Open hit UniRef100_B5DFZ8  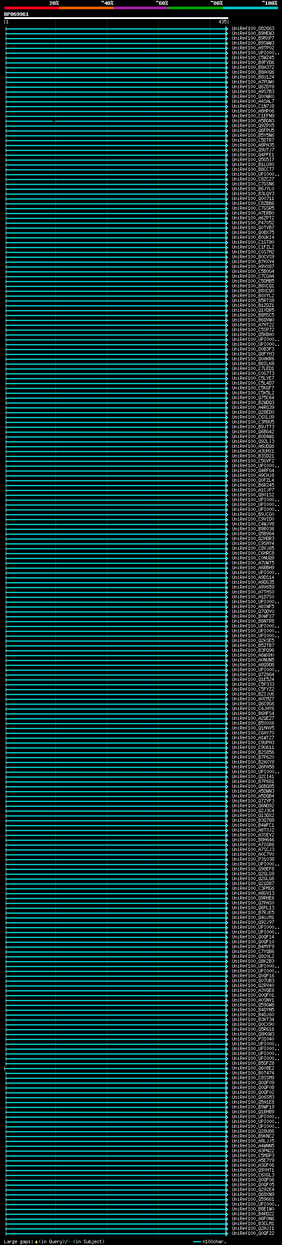pyautogui.click(x=252, y=1063)
